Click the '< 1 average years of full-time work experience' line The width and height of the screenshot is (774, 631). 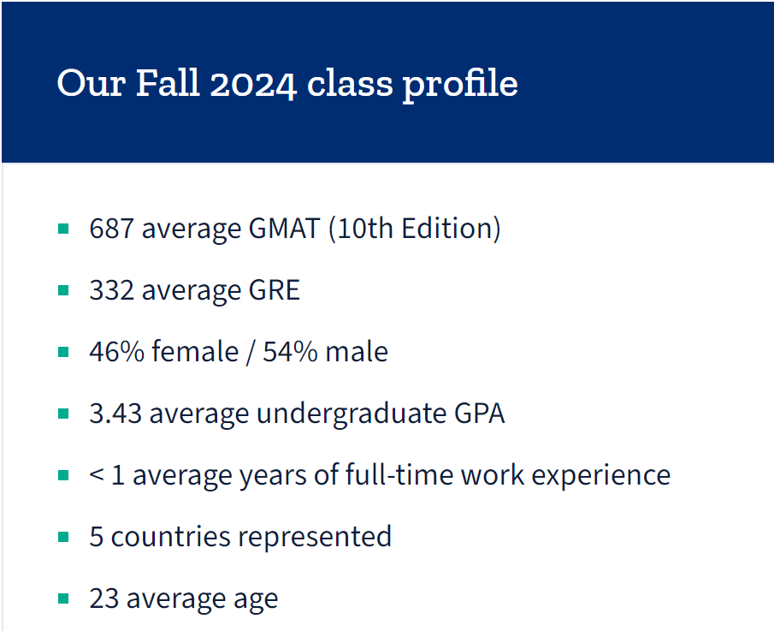(x=380, y=475)
